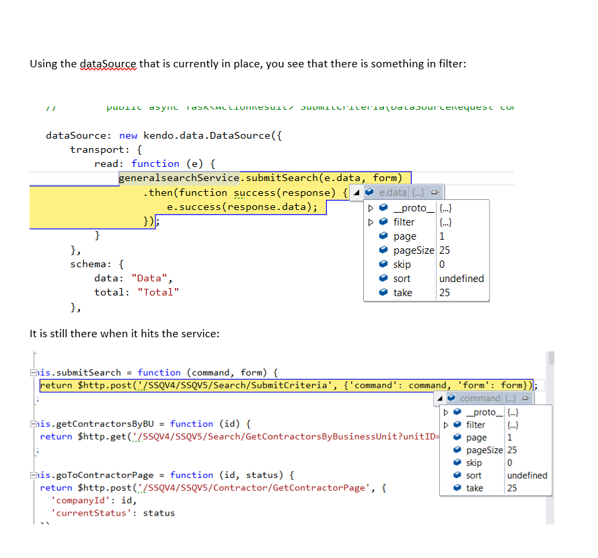Click the take label in e.data datatip
The image size is (598, 558).
(x=403, y=293)
